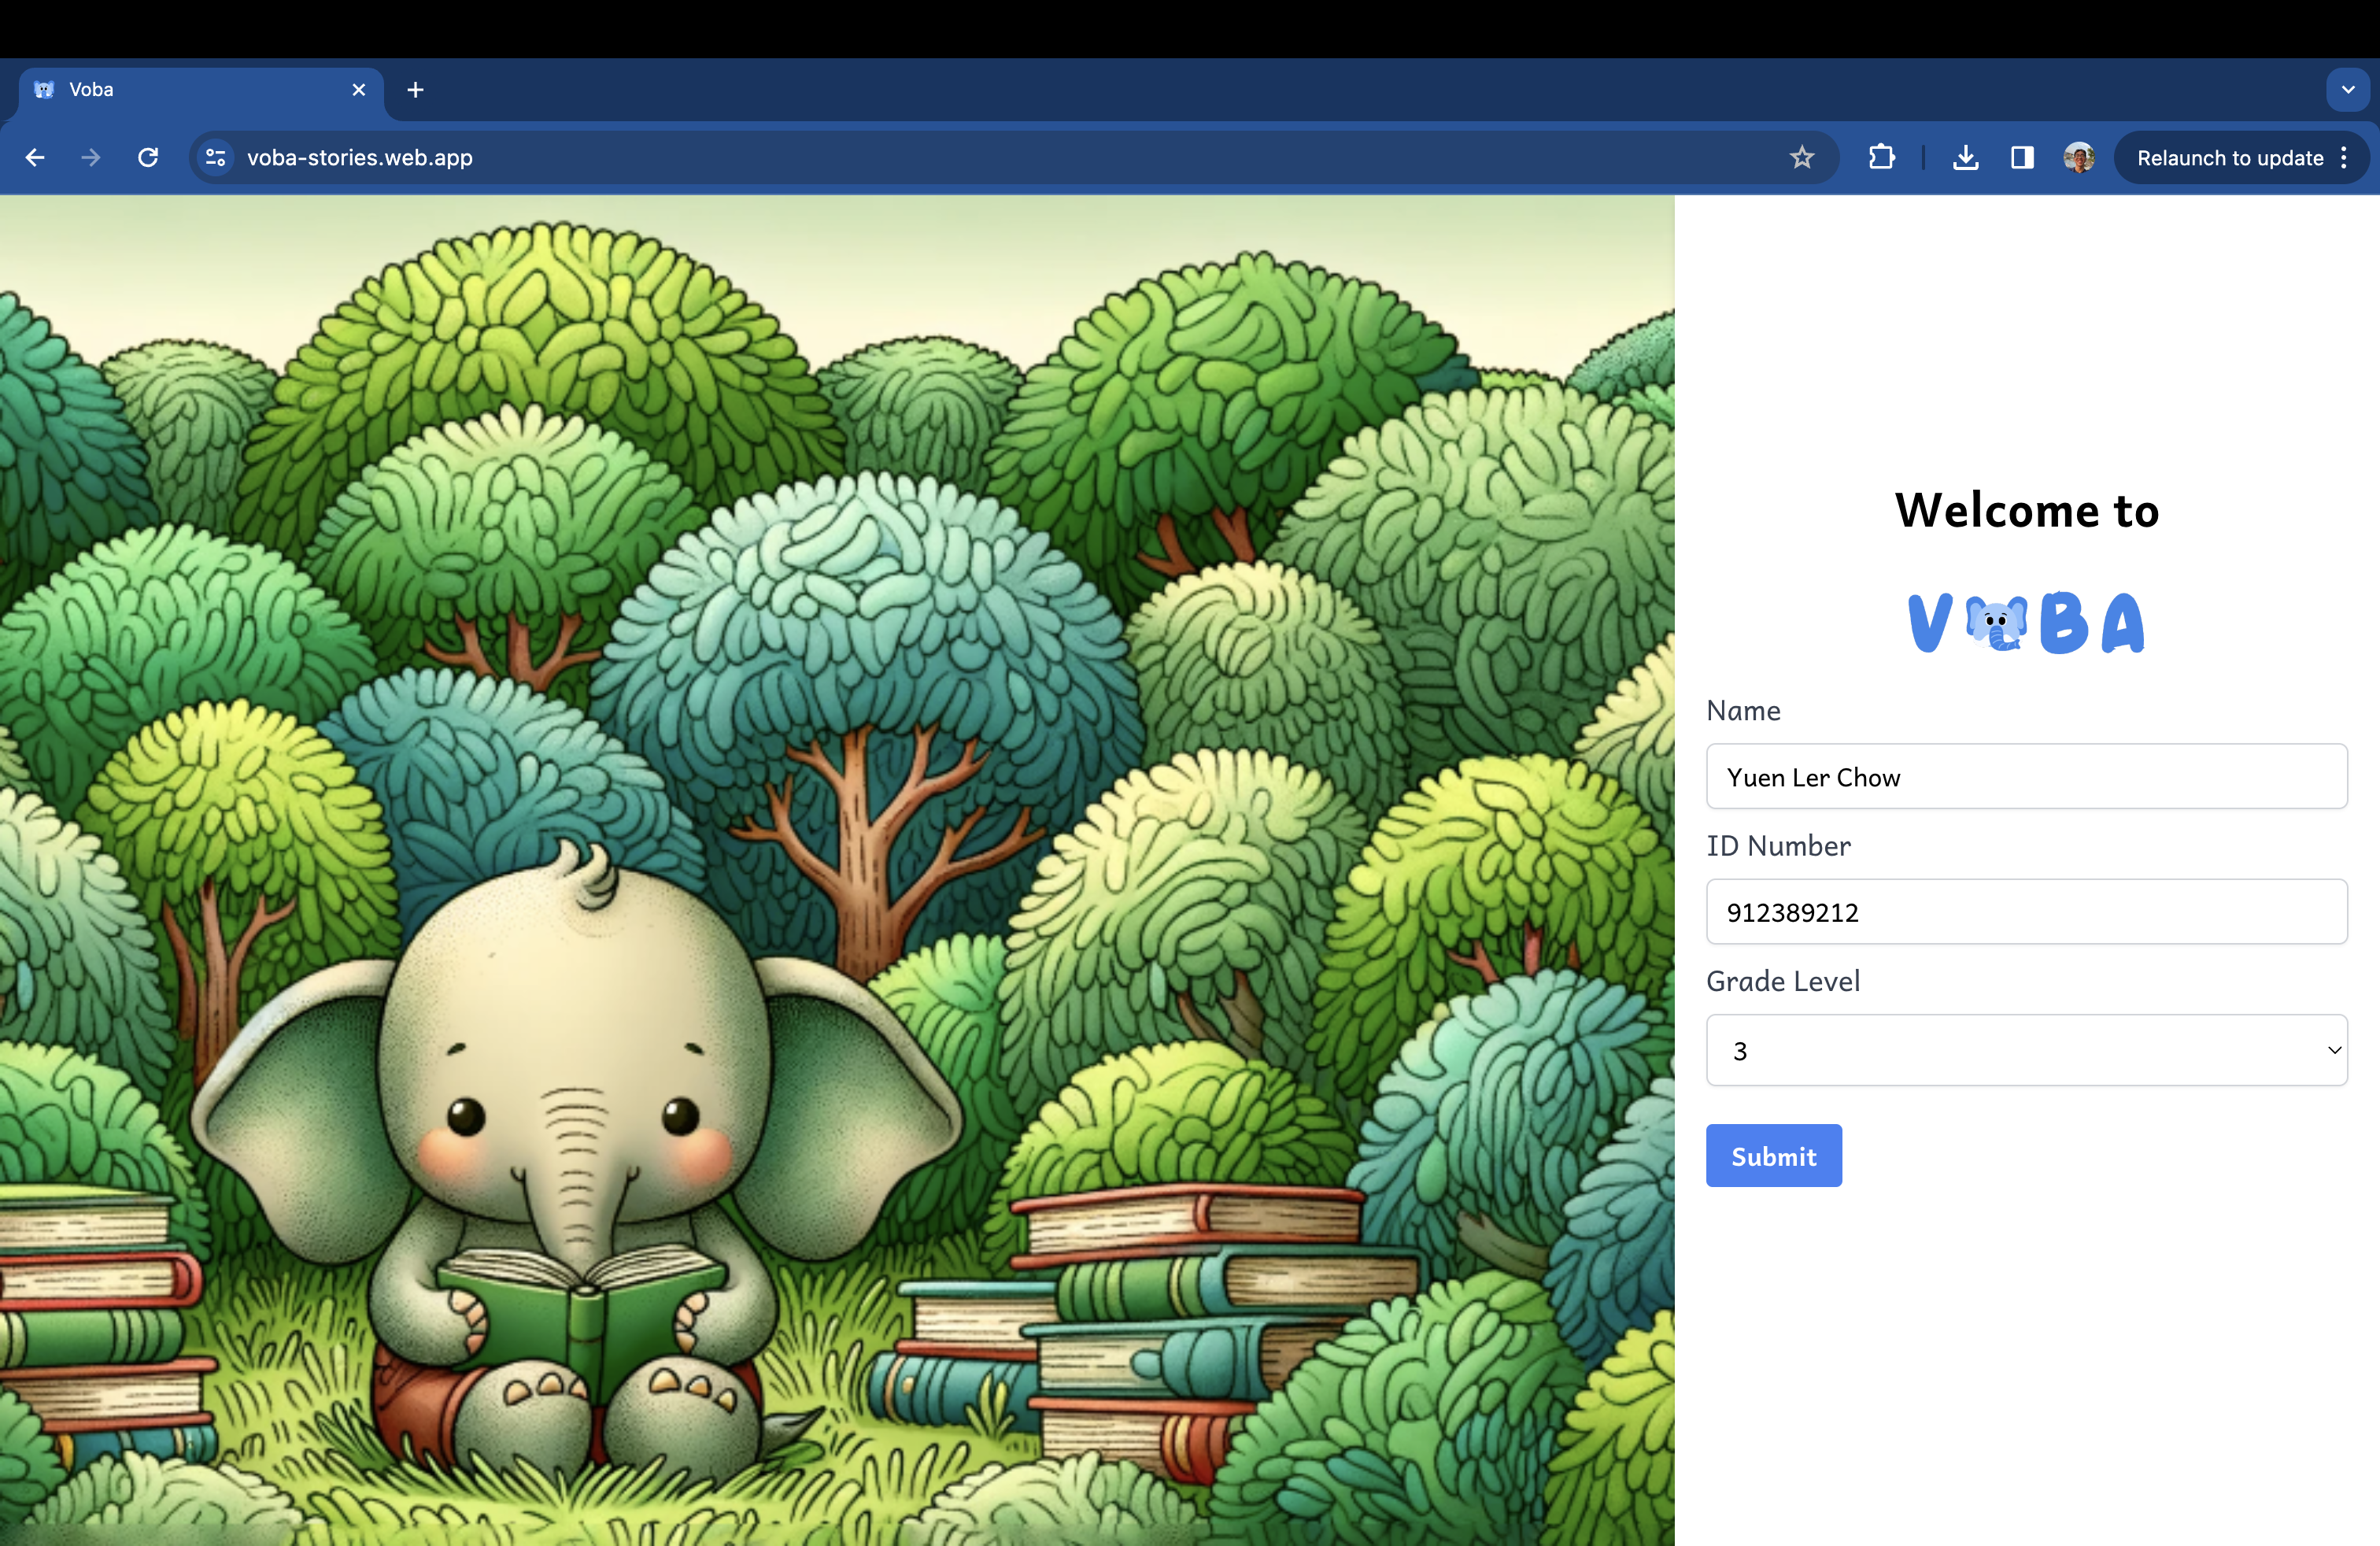2380x1546 pixels.
Task: Expand the Grade Level dropdown
Action: (x=2026, y=1050)
